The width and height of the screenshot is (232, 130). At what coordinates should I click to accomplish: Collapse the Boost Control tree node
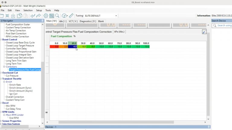coord(1,39)
